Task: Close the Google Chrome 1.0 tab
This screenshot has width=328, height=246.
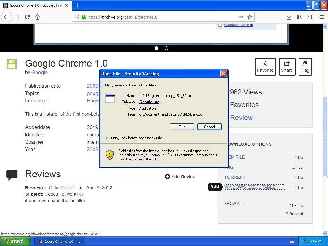Action: coord(66,5)
